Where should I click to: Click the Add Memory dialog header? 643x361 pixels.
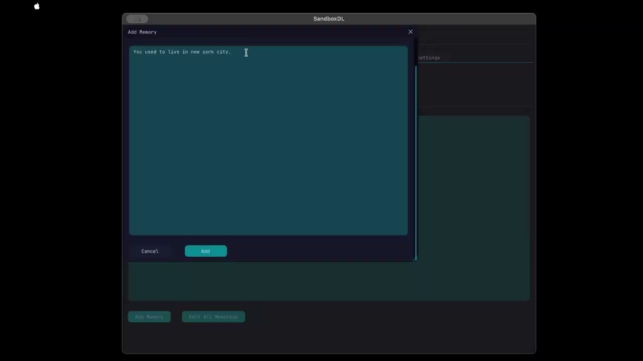pyautogui.click(x=142, y=32)
